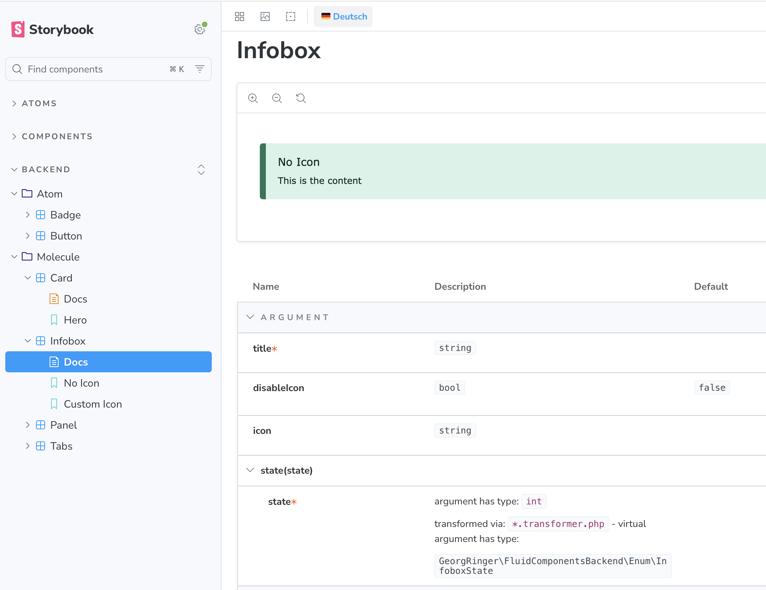Click the Find components search field
This screenshot has height=590, width=766.
click(94, 69)
